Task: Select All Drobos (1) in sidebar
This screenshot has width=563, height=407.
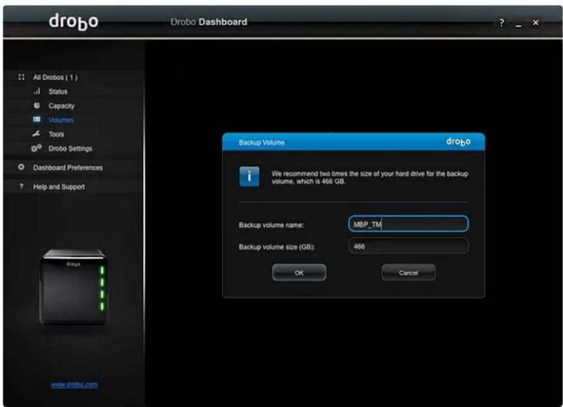Action: pos(55,77)
